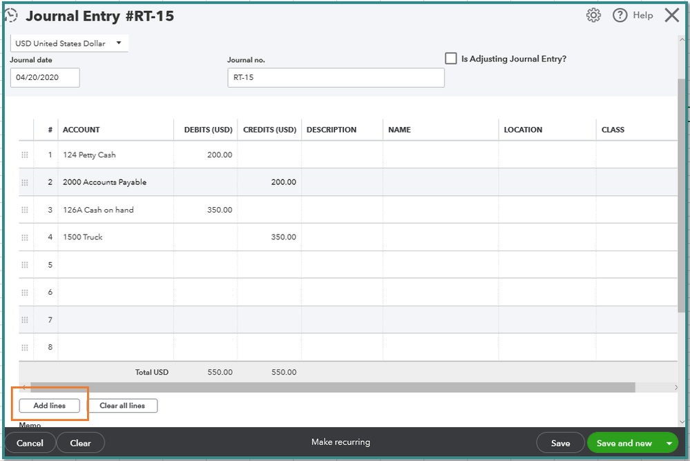The height and width of the screenshot is (461, 690).
Task: Open the USD United States Dollar dropdown
Action: coord(69,43)
